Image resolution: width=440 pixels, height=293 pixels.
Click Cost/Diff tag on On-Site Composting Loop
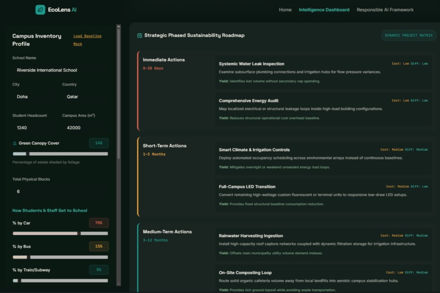click(407, 272)
